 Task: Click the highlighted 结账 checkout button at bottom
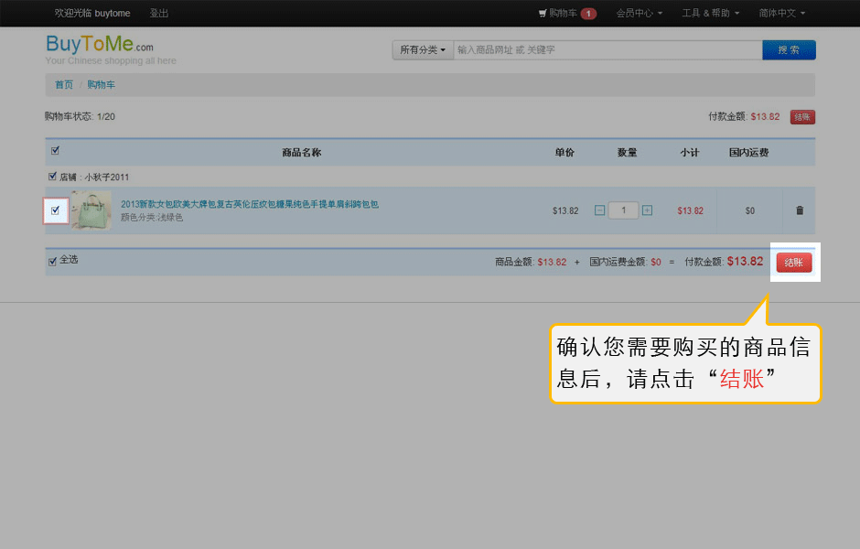pyautogui.click(x=793, y=263)
